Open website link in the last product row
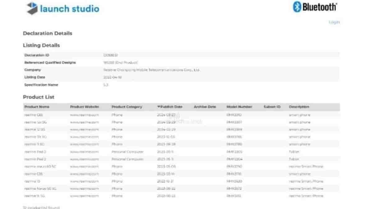This screenshot has width=373, height=209. click(x=84, y=196)
